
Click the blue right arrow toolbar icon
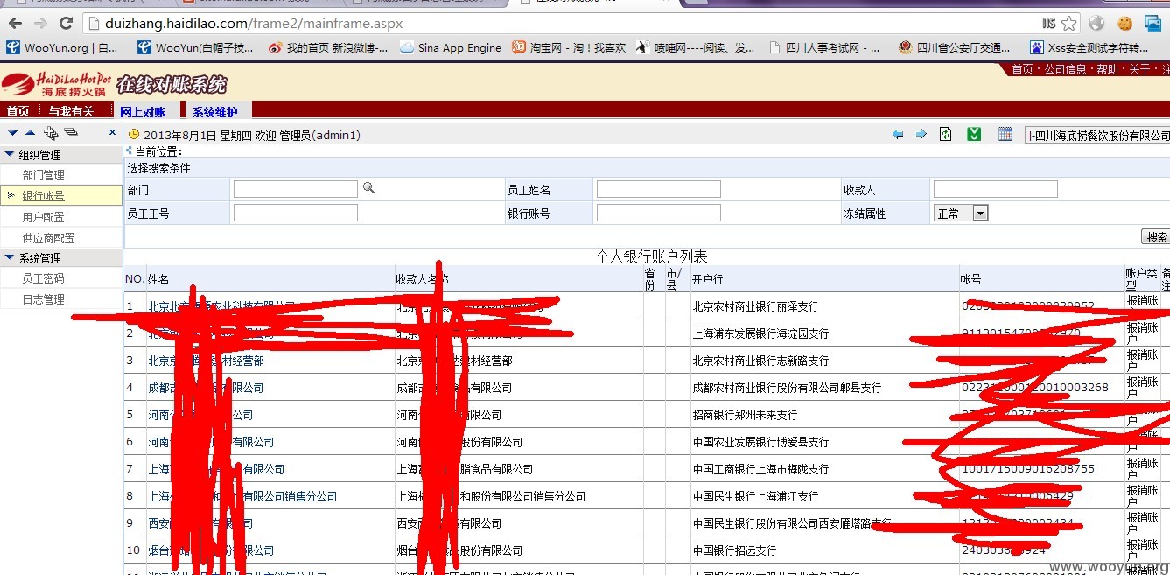[921, 135]
